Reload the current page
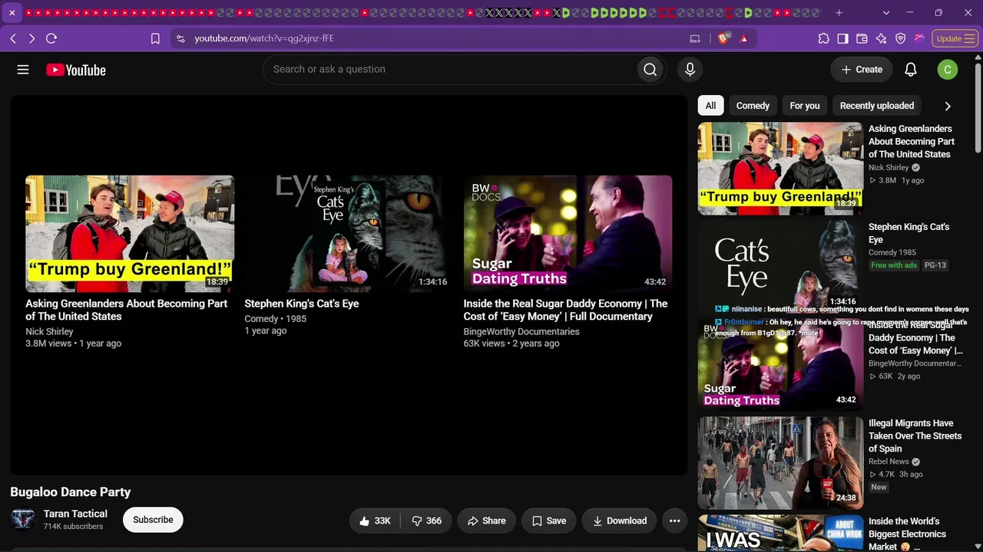 [x=51, y=38]
